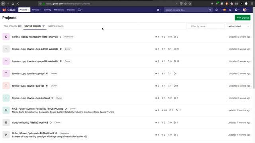Screen dimensions: 255x143
Task: Click merge requests count on townie-cup-android row
Action: tap(170, 98)
